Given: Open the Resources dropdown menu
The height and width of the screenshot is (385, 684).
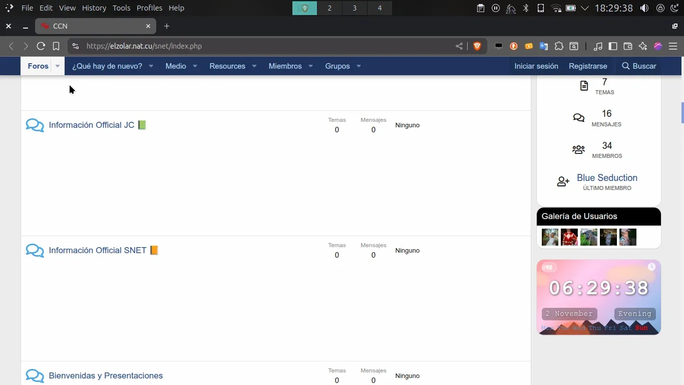Looking at the screenshot, I should 254,66.
